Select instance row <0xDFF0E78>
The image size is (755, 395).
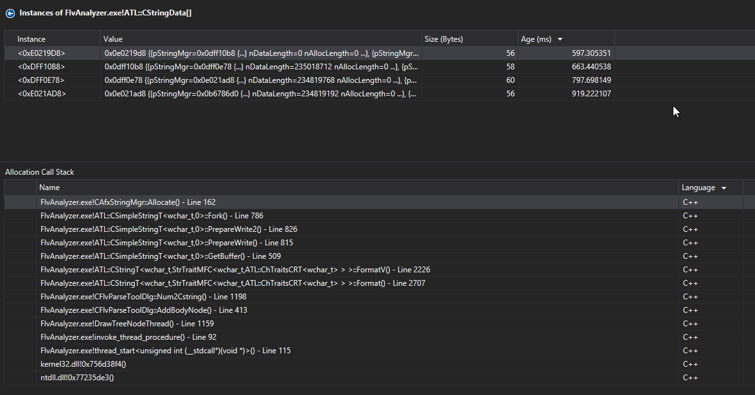42,80
